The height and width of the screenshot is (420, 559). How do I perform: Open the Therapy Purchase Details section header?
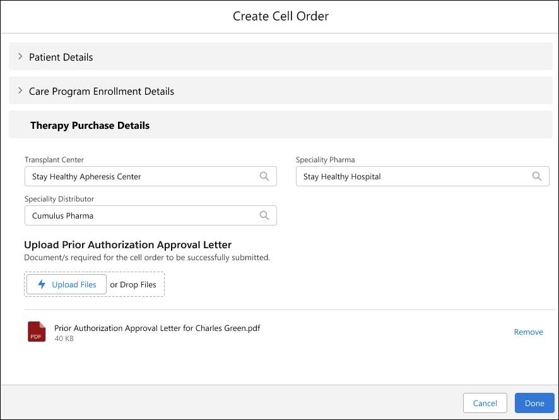click(x=281, y=124)
